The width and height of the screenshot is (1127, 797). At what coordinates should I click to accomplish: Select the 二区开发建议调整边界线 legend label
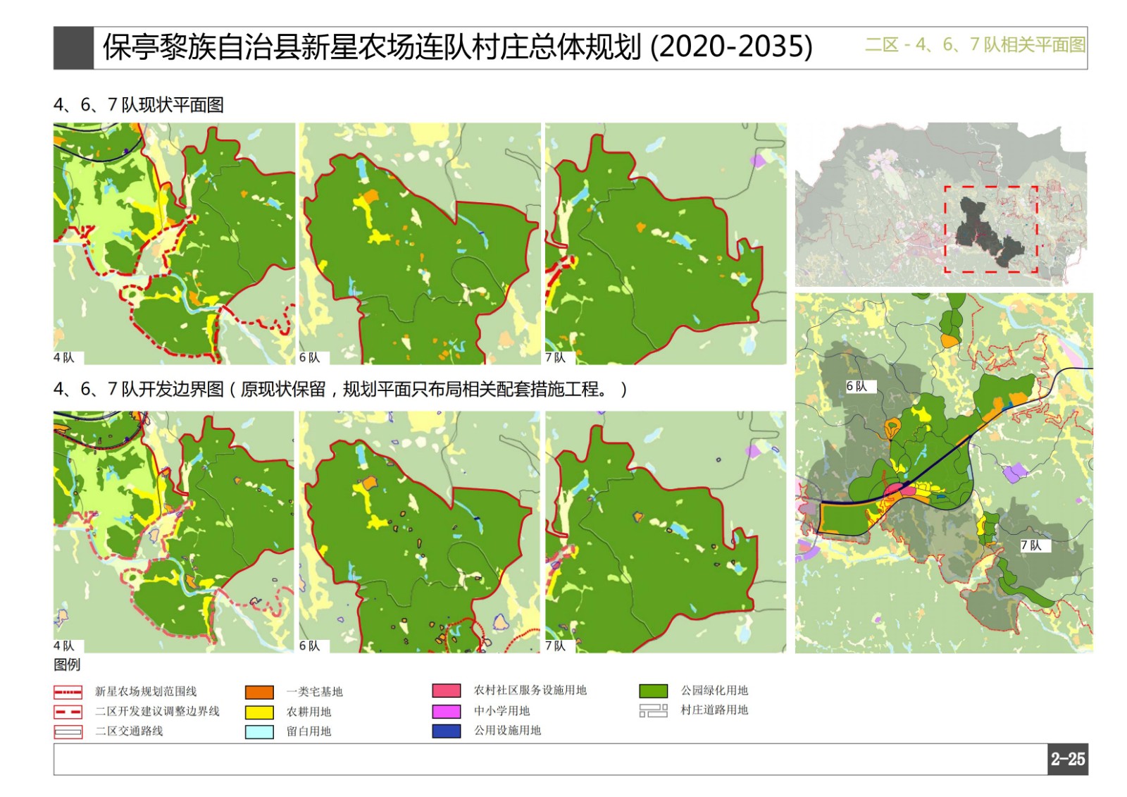(x=157, y=711)
